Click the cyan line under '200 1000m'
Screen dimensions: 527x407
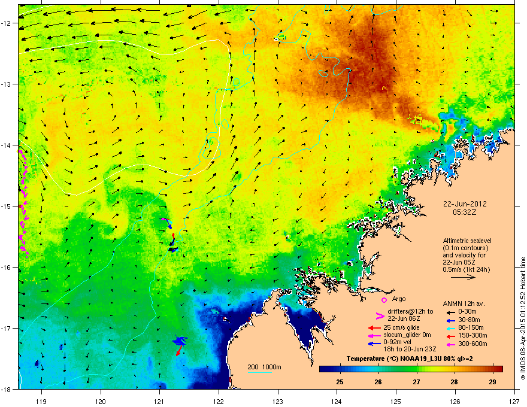[260, 372]
